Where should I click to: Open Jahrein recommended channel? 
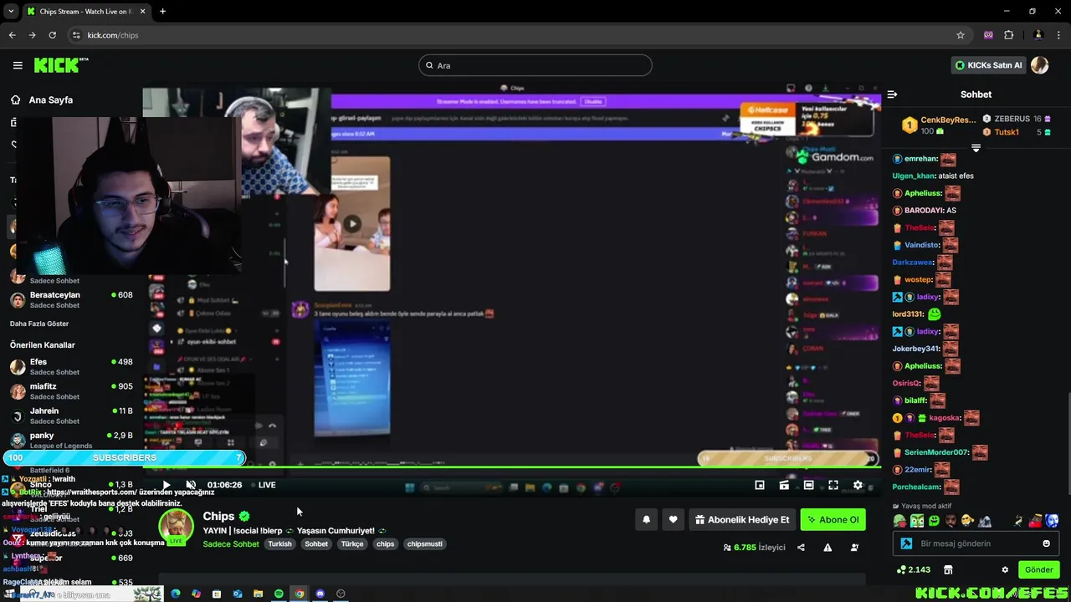[71, 416]
